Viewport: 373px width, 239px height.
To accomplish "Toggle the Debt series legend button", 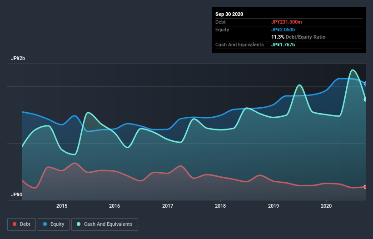I will click(21, 224).
